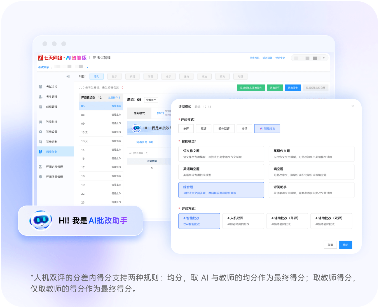This screenshot has height=308, width=379.
Task: Click the 生成或追加阅卷任务 button
Action: (251, 88)
